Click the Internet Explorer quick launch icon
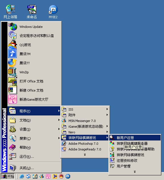Screen dimensions: 164x180 pos(22,176)
